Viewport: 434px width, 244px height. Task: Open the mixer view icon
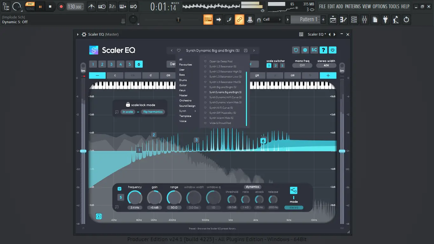(x=364, y=20)
